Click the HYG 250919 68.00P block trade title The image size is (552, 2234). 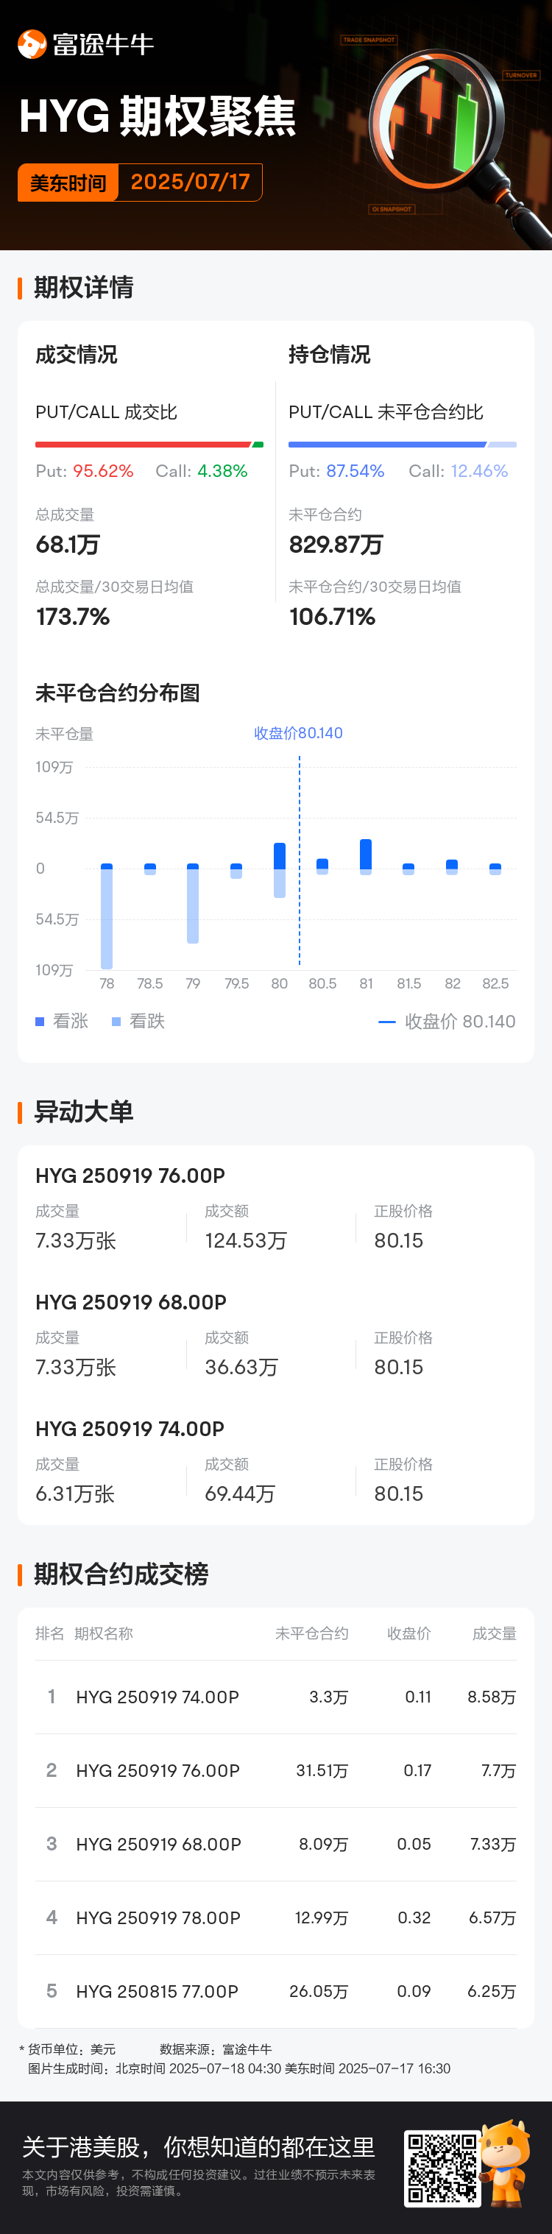click(x=131, y=1303)
